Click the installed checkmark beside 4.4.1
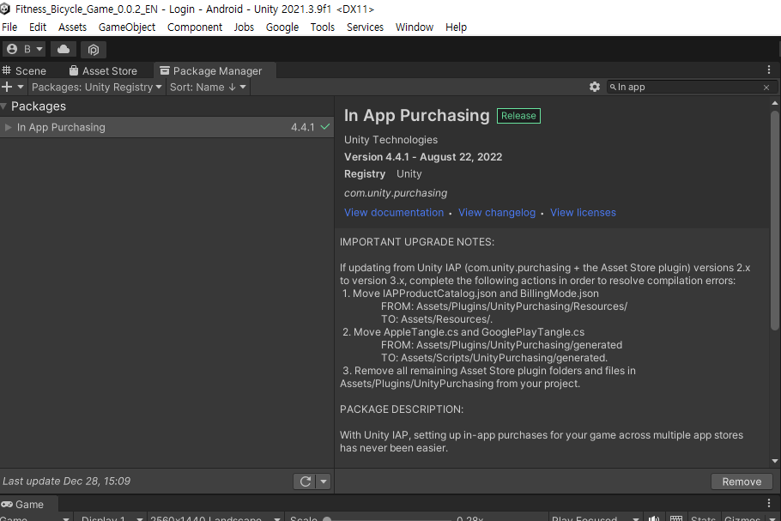The image size is (781, 521). coord(324,127)
